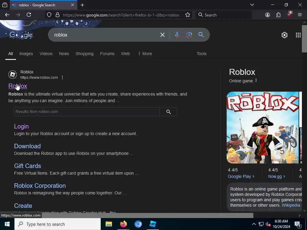
Task: Start voice search with microphone icon
Action: pos(177,35)
